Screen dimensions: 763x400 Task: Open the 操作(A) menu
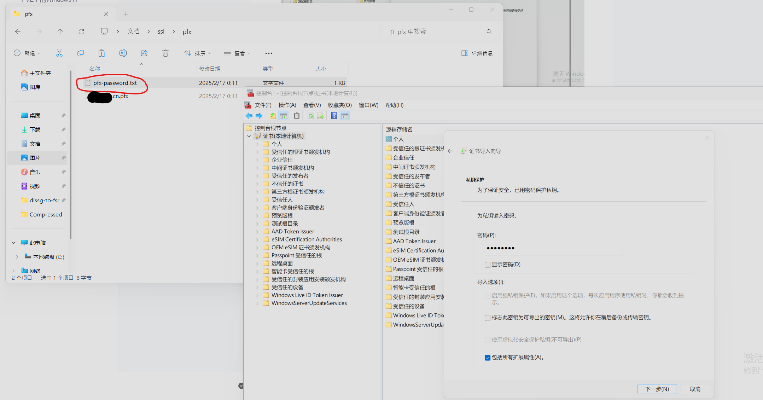(x=287, y=105)
